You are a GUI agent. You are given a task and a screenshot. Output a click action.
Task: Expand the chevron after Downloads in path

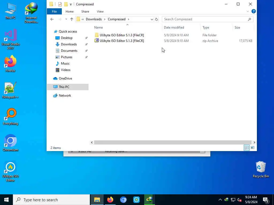[105, 19]
